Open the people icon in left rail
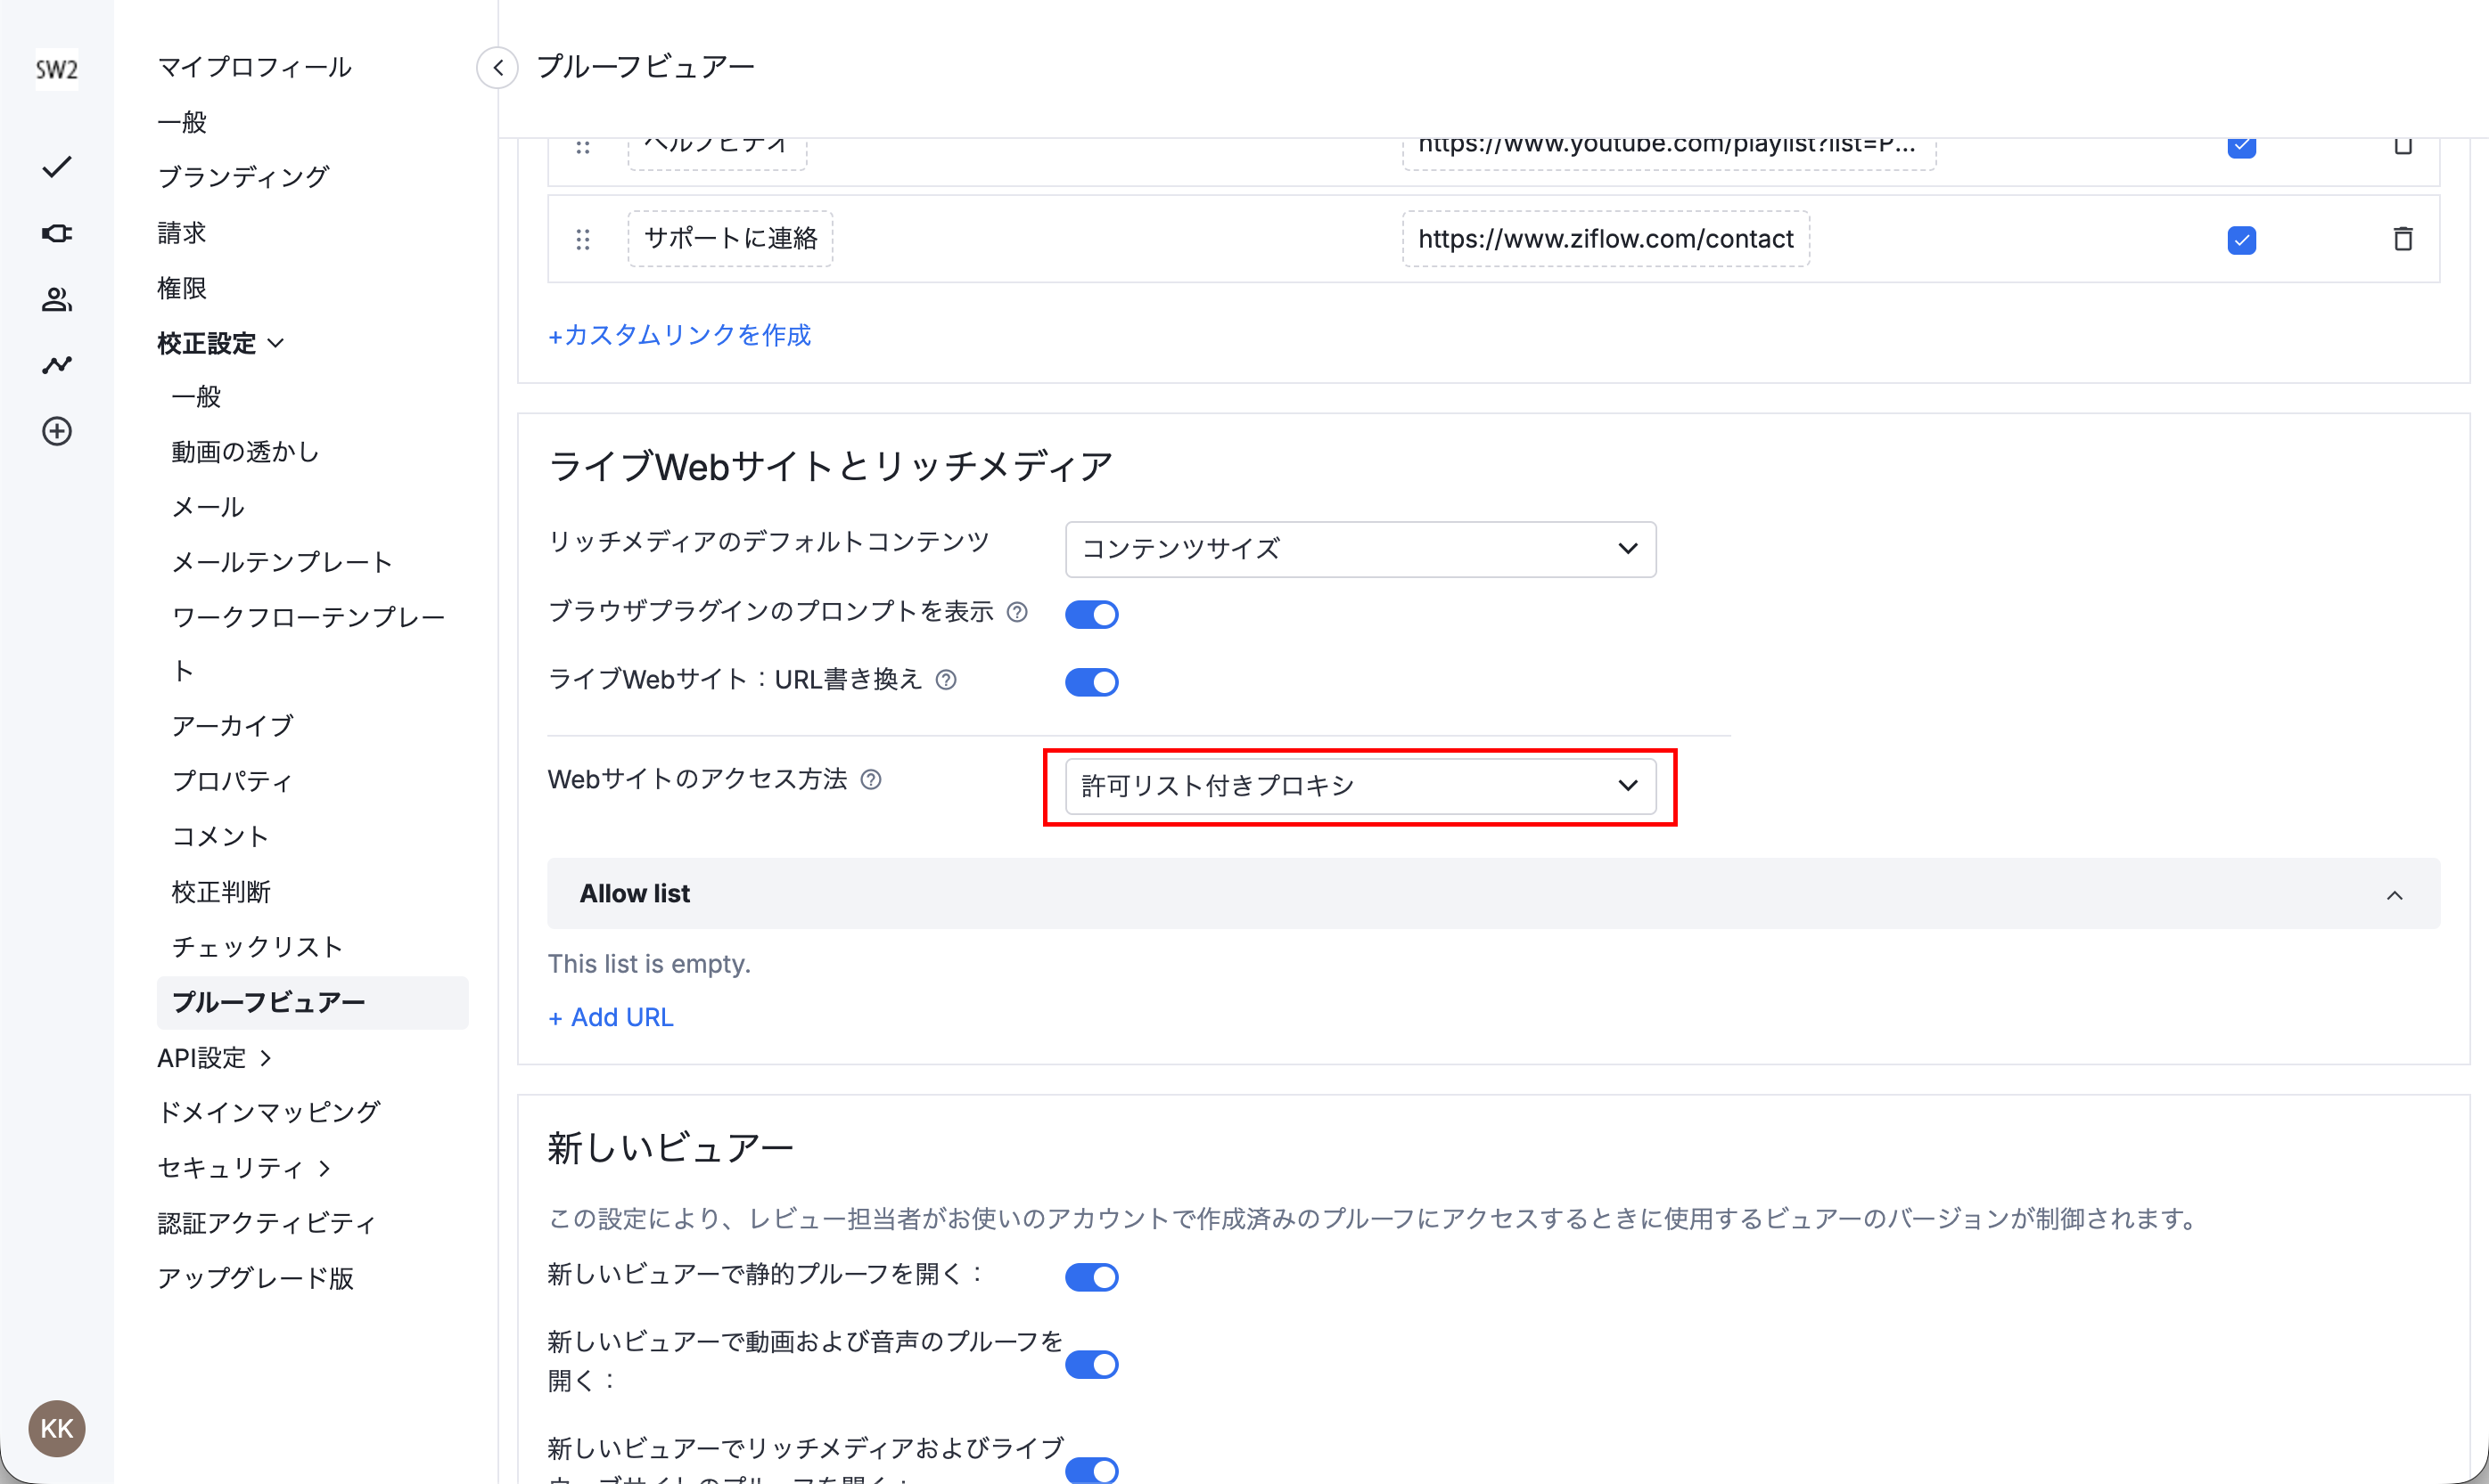The height and width of the screenshot is (1484, 2489). pyautogui.click(x=57, y=299)
